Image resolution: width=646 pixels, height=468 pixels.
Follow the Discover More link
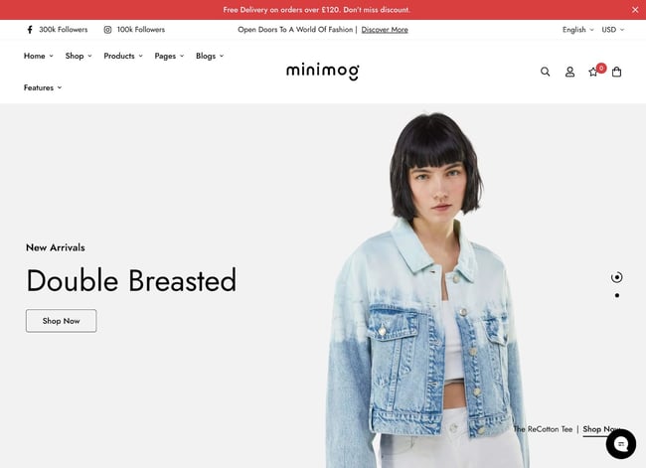tap(385, 30)
